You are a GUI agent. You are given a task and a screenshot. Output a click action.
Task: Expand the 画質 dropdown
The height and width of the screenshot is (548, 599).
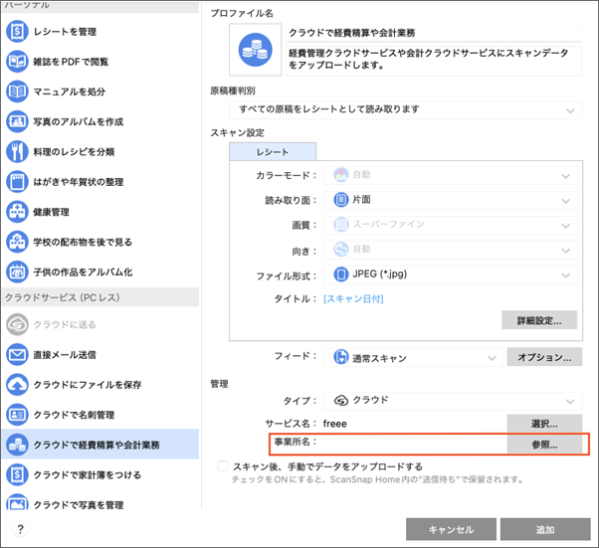tap(451, 225)
